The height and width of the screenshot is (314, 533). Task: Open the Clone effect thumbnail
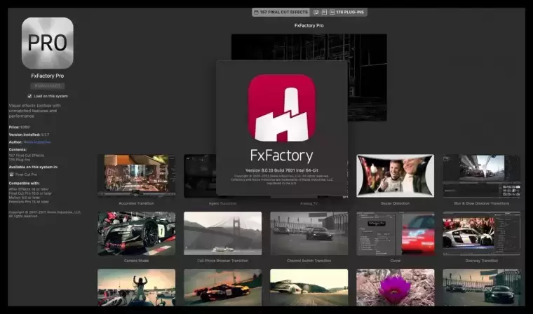tap(396, 233)
